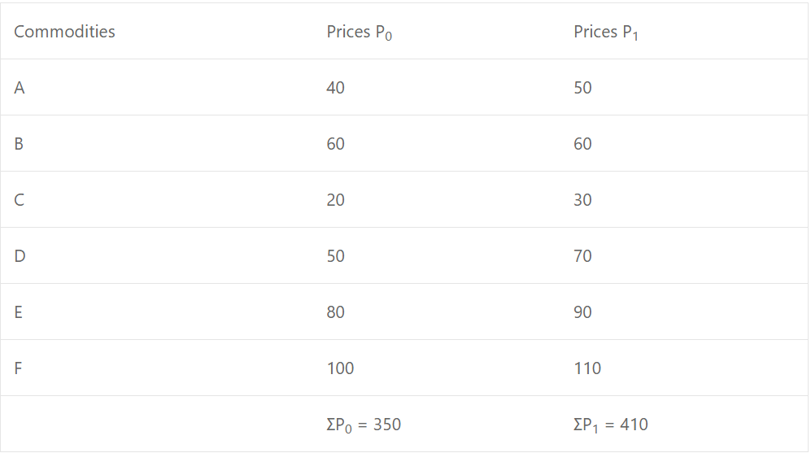Click the Commodities column header

coord(64,32)
